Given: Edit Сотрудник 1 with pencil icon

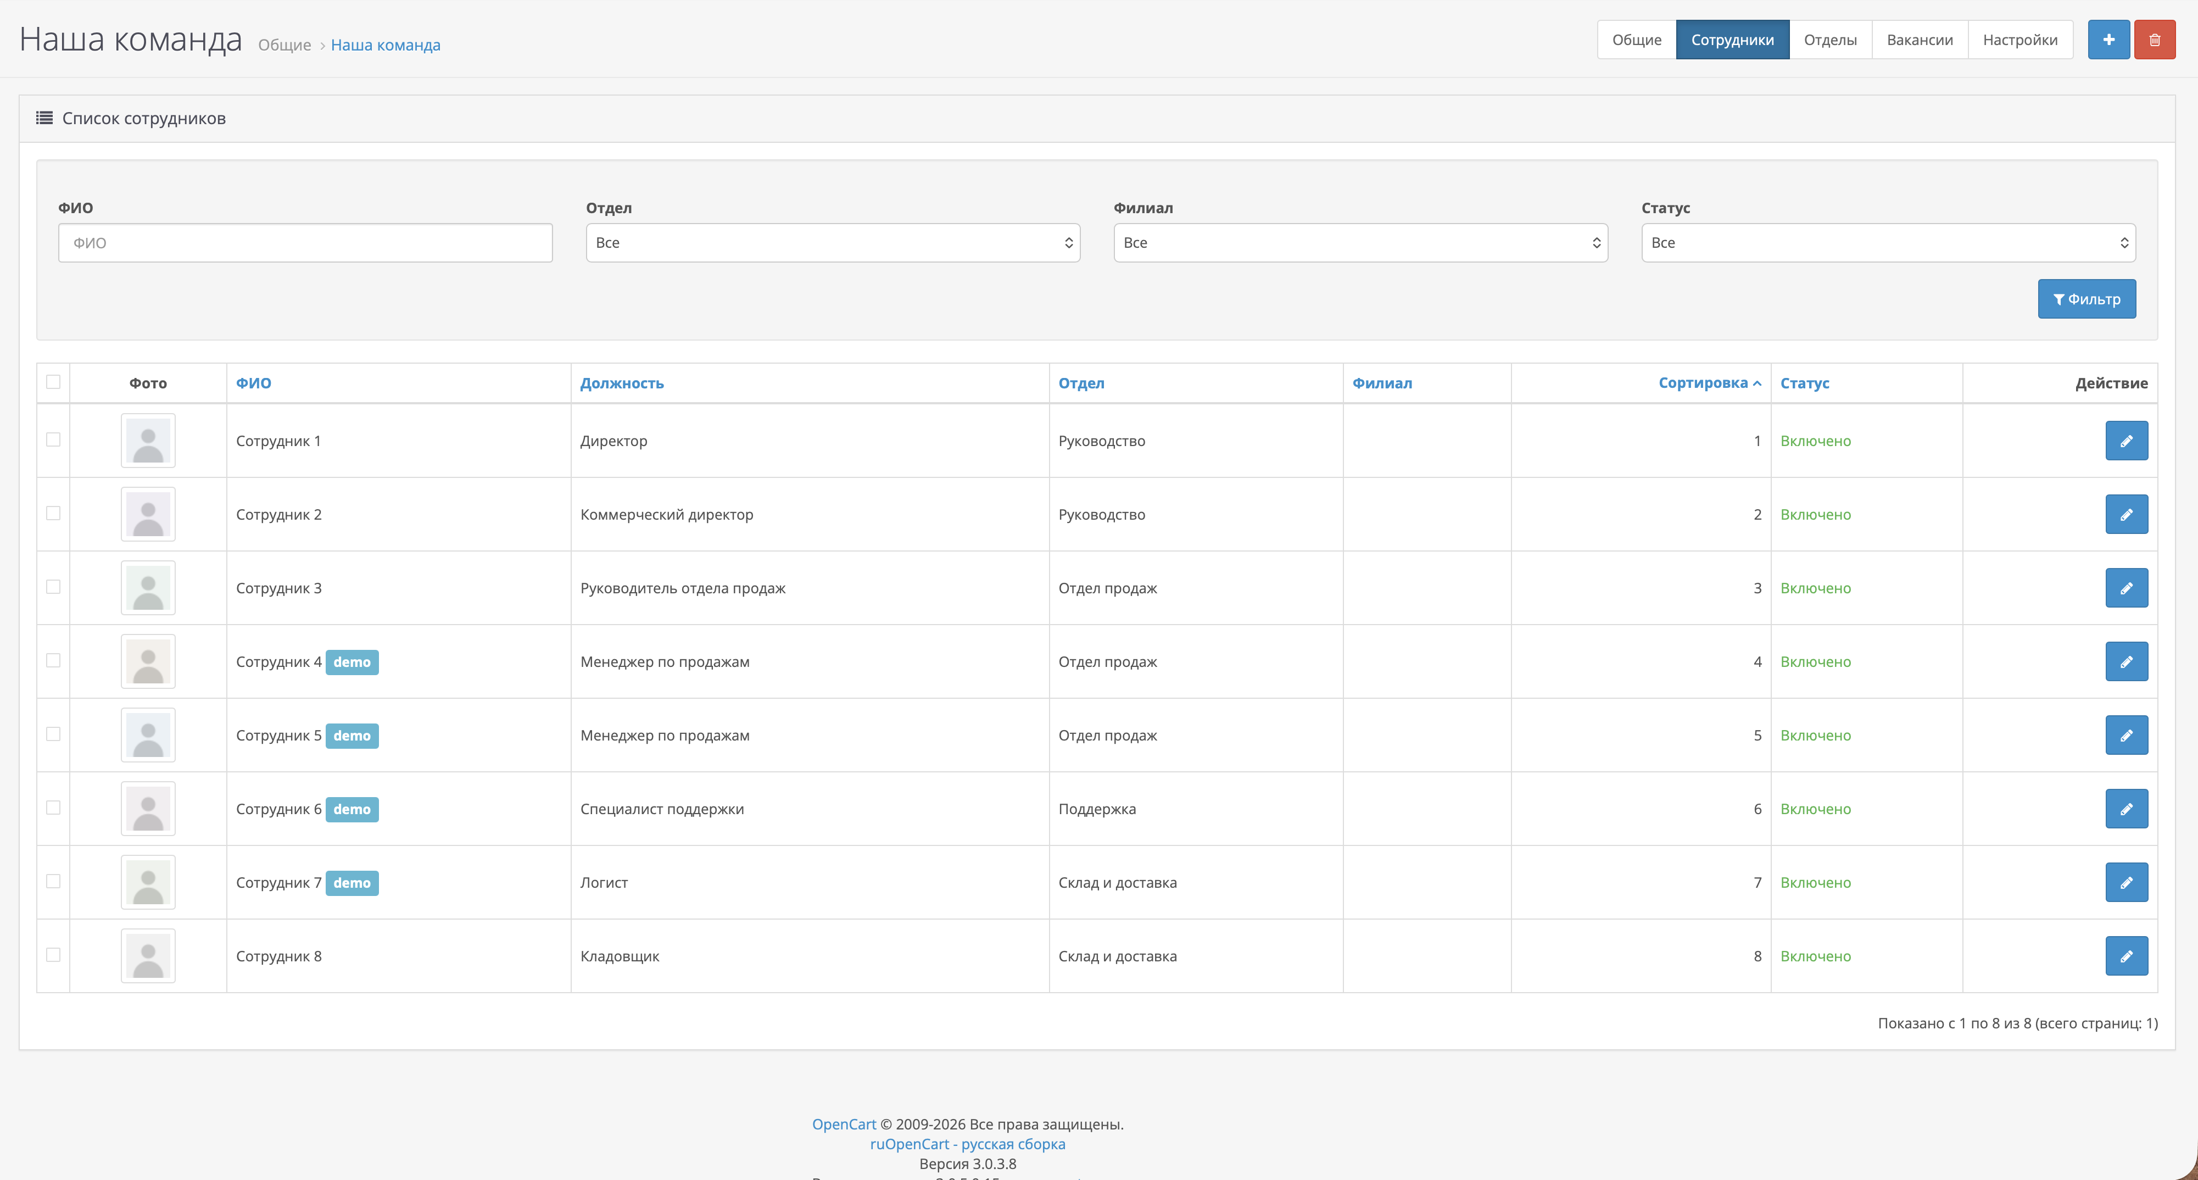Looking at the screenshot, I should (x=2127, y=440).
